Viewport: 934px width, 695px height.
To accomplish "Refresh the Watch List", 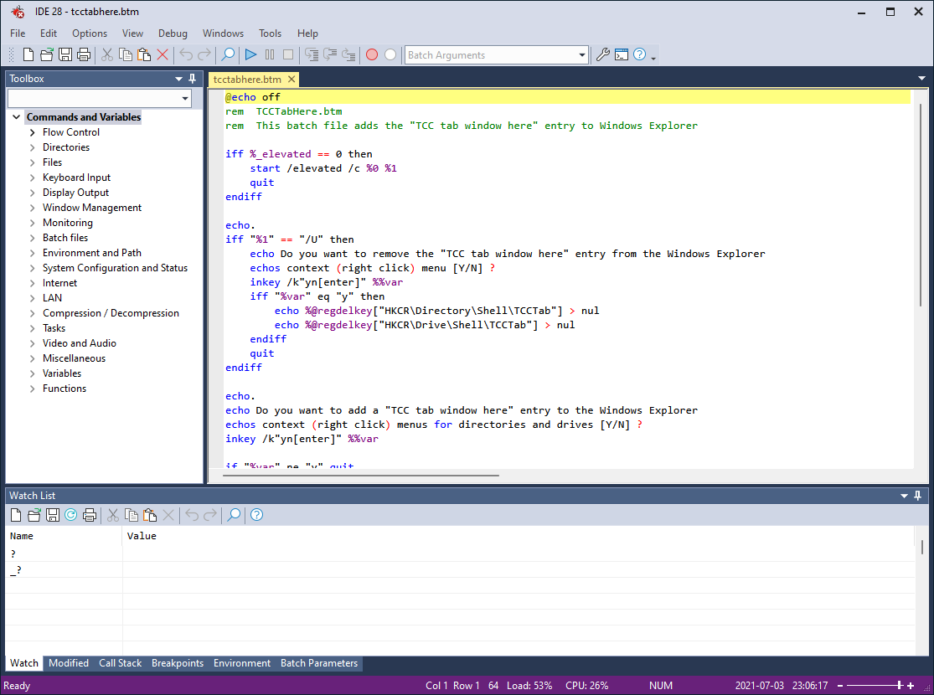I will point(71,515).
